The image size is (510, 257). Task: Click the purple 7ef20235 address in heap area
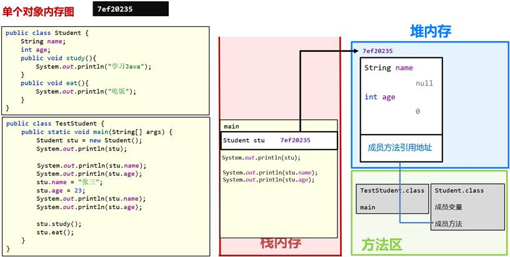click(x=377, y=51)
